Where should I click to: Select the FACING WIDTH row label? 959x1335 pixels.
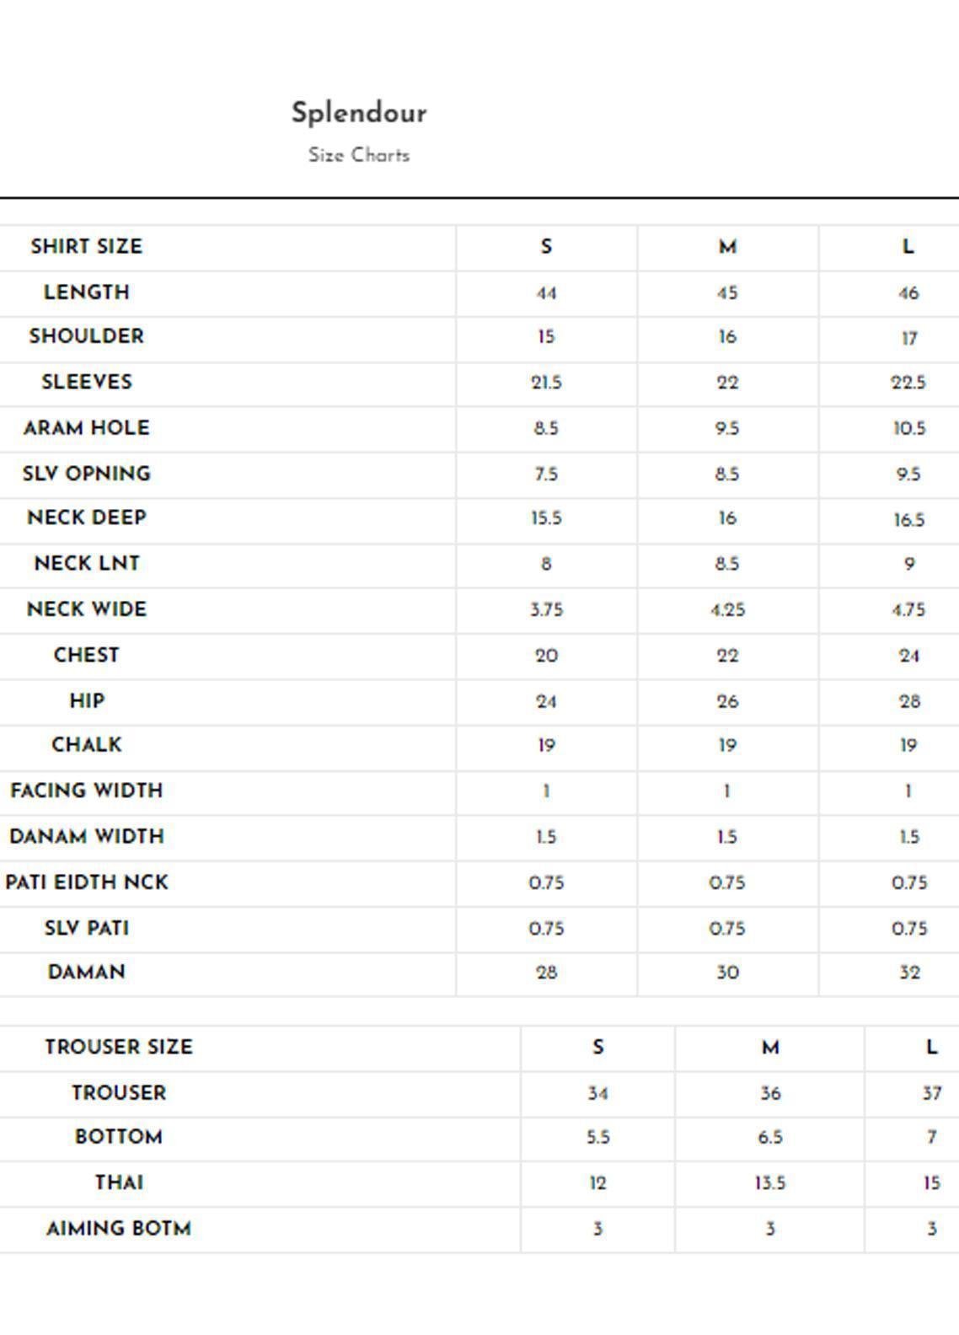[87, 791]
